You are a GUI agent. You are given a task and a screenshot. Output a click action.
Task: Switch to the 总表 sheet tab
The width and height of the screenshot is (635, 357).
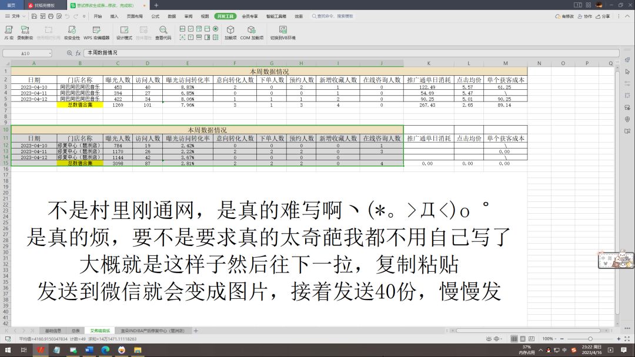[x=75, y=331]
